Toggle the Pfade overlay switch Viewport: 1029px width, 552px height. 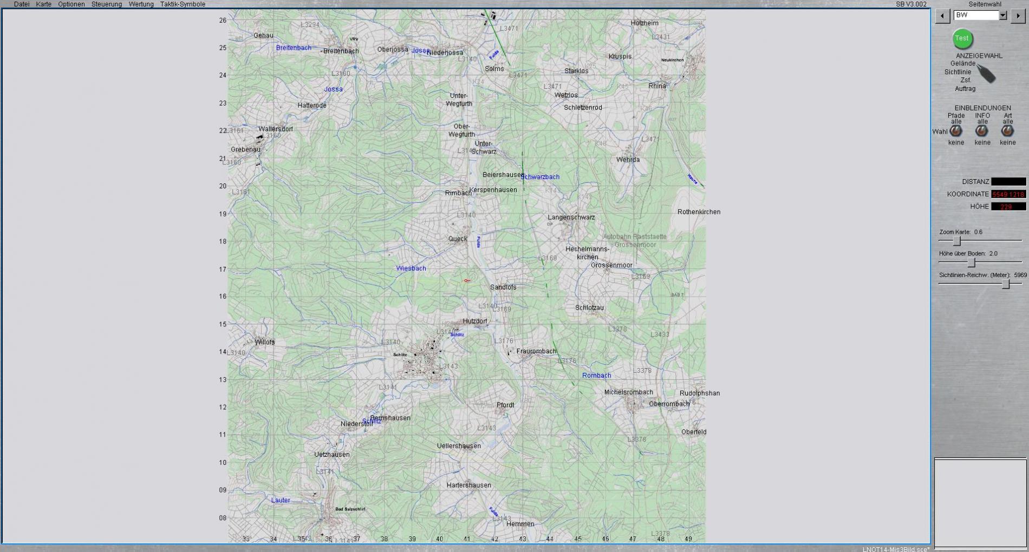[956, 131]
